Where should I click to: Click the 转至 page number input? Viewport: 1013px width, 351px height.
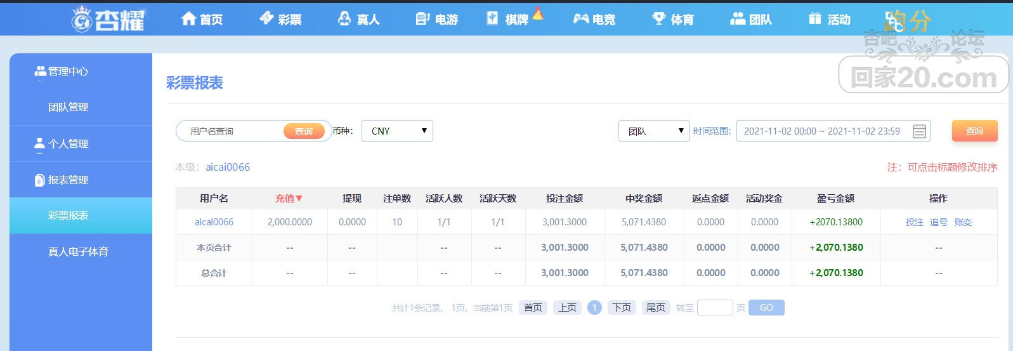pos(715,308)
